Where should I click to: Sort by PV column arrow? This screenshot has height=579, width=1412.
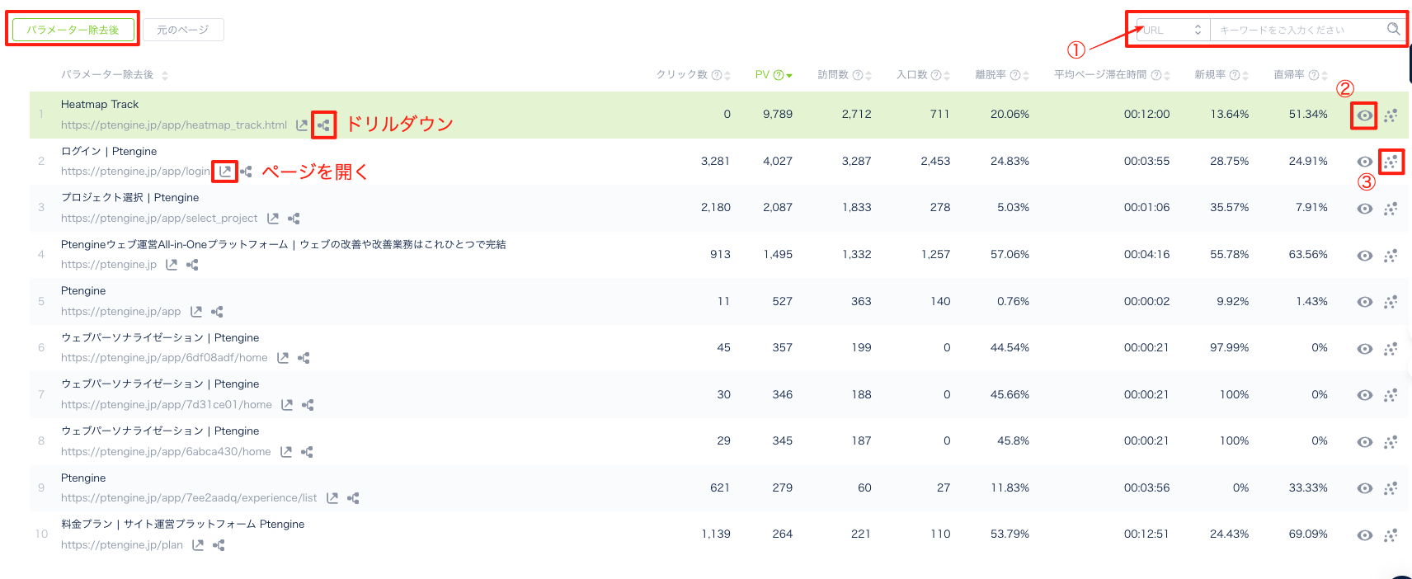click(789, 76)
